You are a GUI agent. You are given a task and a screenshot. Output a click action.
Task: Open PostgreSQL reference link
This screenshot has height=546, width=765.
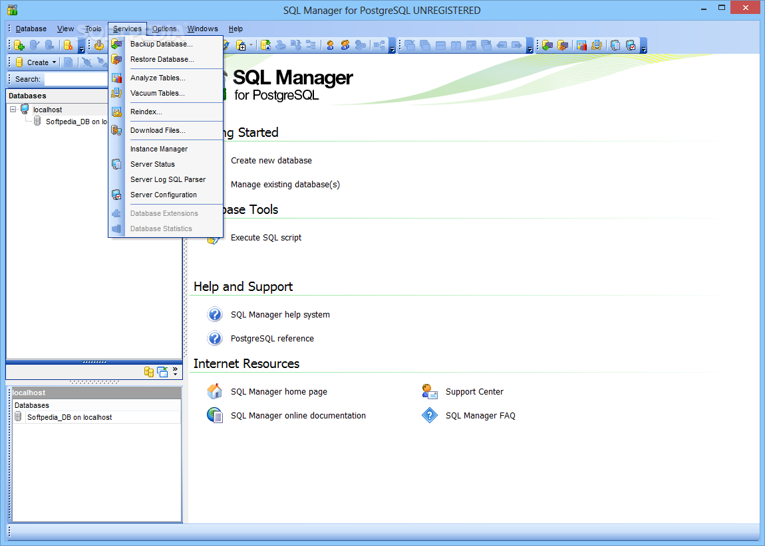pyautogui.click(x=272, y=338)
